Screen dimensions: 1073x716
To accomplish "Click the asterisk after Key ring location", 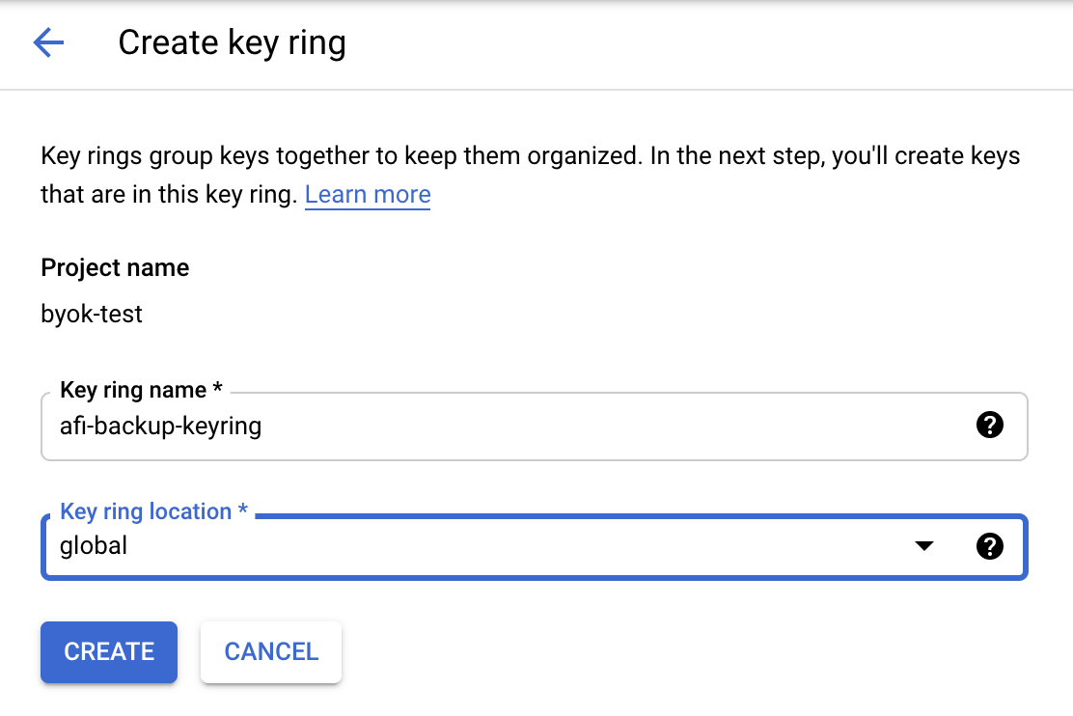I will point(242,509).
